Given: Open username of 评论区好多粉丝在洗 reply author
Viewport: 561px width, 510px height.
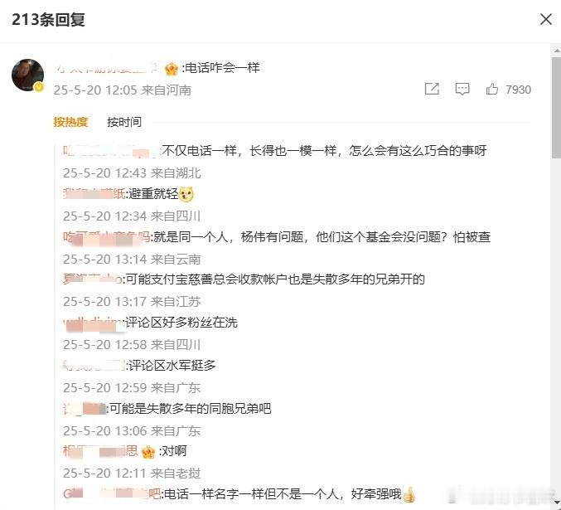Looking at the screenshot, I should 92,323.
